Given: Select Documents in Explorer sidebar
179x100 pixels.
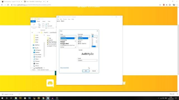Looking at the screenshot, I should pyautogui.click(x=37, y=55).
